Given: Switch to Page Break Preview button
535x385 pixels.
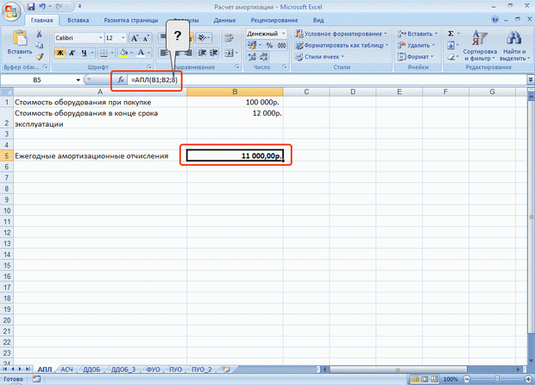Looking at the screenshot, I should click(434, 379).
